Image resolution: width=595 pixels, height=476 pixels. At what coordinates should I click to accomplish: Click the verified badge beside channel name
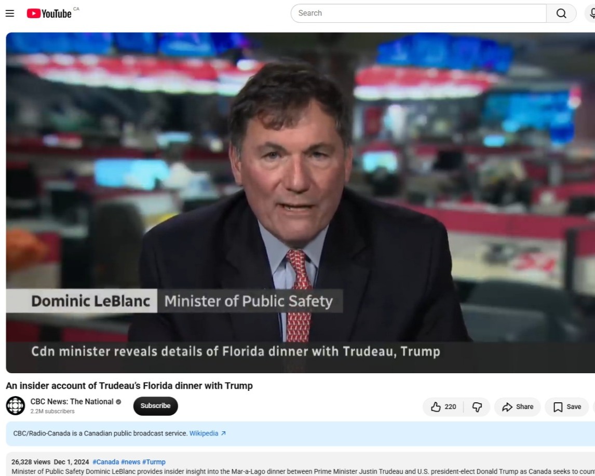118,402
